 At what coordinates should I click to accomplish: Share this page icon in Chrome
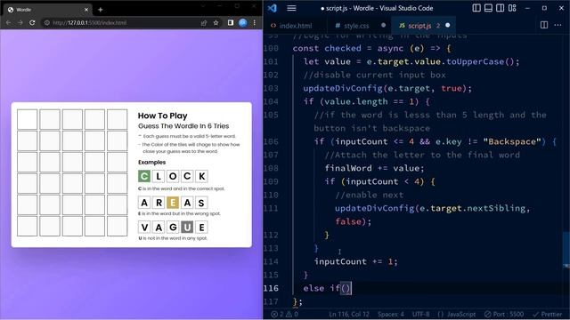click(204, 22)
